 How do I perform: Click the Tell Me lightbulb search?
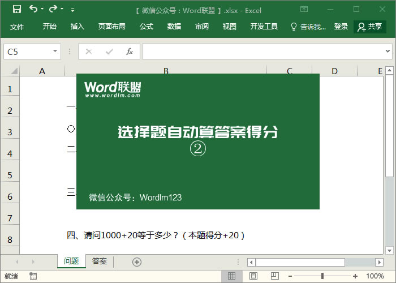point(308,27)
